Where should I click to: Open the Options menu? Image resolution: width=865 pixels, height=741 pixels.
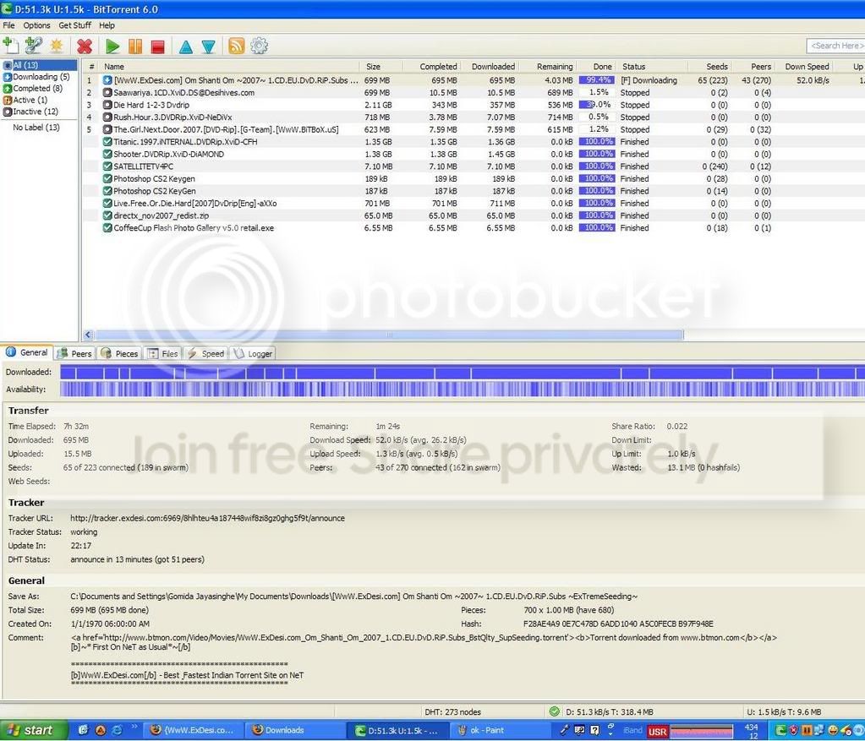[x=36, y=25]
